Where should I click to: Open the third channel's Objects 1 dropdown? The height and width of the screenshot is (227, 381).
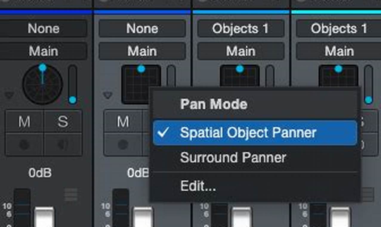click(x=240, y=29)
